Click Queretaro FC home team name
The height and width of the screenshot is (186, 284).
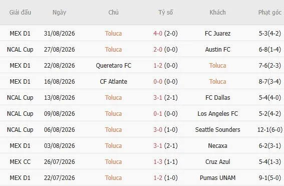click(113, 66)
